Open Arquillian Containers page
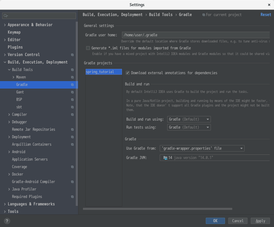 32,144
